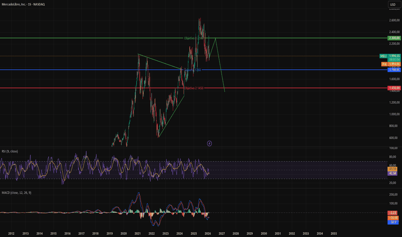Image resolution: width=402 pixels, height=237 pixels.
Task: Click the red 1.450,00 price label
Action: pyautogui.click(x=394, y=88)
